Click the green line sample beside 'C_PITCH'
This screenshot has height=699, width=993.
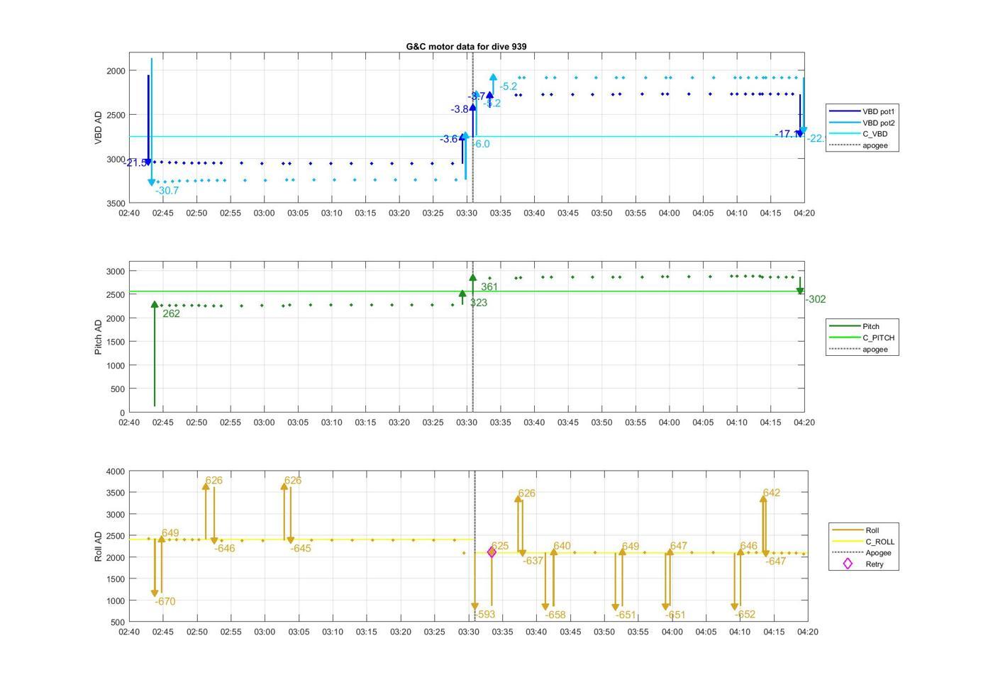click(x=843, y=337)
